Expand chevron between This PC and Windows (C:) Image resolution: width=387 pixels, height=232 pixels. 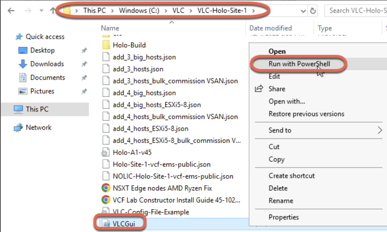[x=113, y=11]
